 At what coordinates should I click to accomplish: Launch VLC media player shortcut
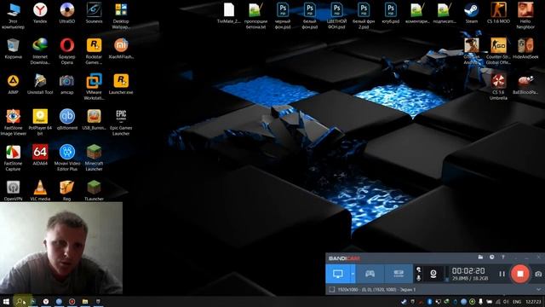pos(40,191)
